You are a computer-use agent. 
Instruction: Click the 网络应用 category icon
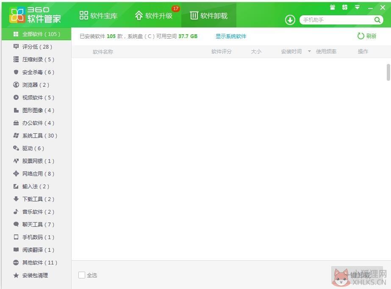pos(16,173)
